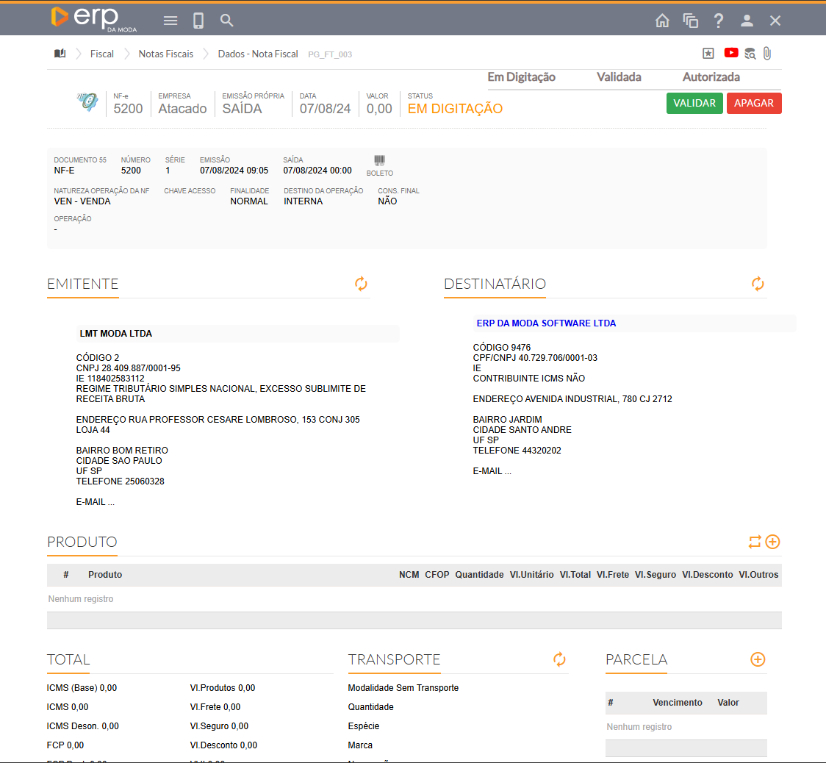Click the paperclip attachments icon
826x763 pixels.
(767, 53)
